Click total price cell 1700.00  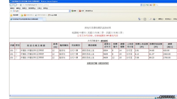click(x=170, y=57)
